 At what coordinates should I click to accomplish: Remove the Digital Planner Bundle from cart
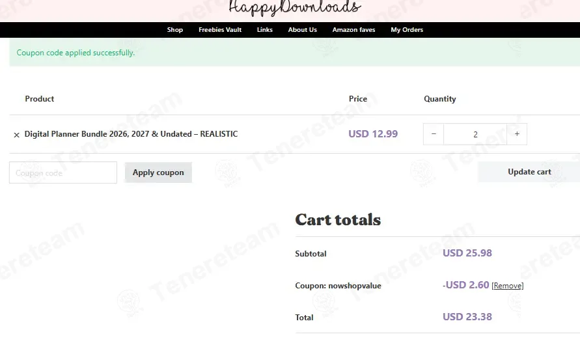pos(17,135)
